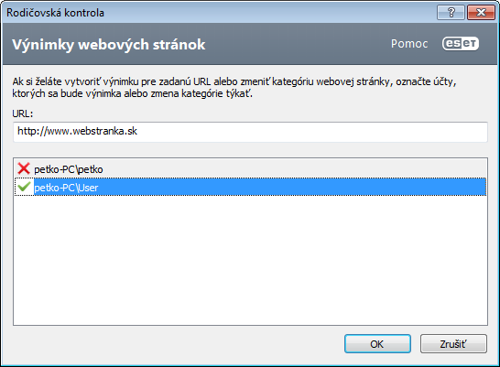Click the URL: label above the field
Image resolution: width=500 pixels, height=367 pixels.
coord(22,113)
